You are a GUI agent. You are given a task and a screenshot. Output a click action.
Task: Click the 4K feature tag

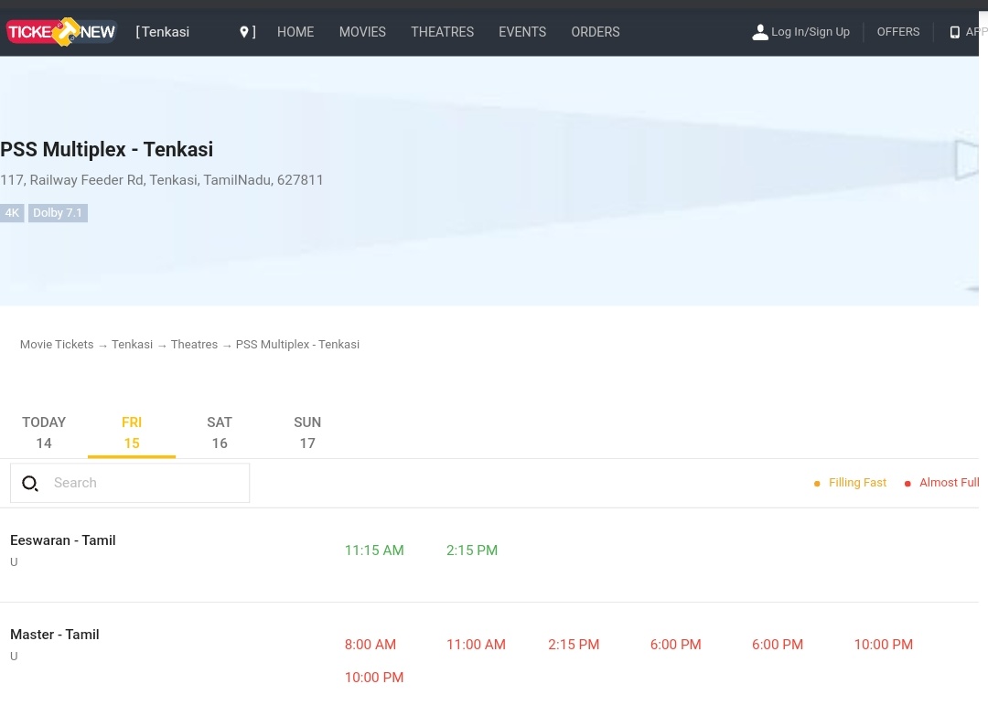pos(12,213)
